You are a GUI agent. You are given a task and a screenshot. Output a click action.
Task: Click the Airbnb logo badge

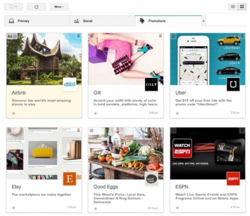[x=69, y=84]
